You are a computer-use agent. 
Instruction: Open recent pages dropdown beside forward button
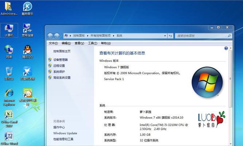point(61,36)
